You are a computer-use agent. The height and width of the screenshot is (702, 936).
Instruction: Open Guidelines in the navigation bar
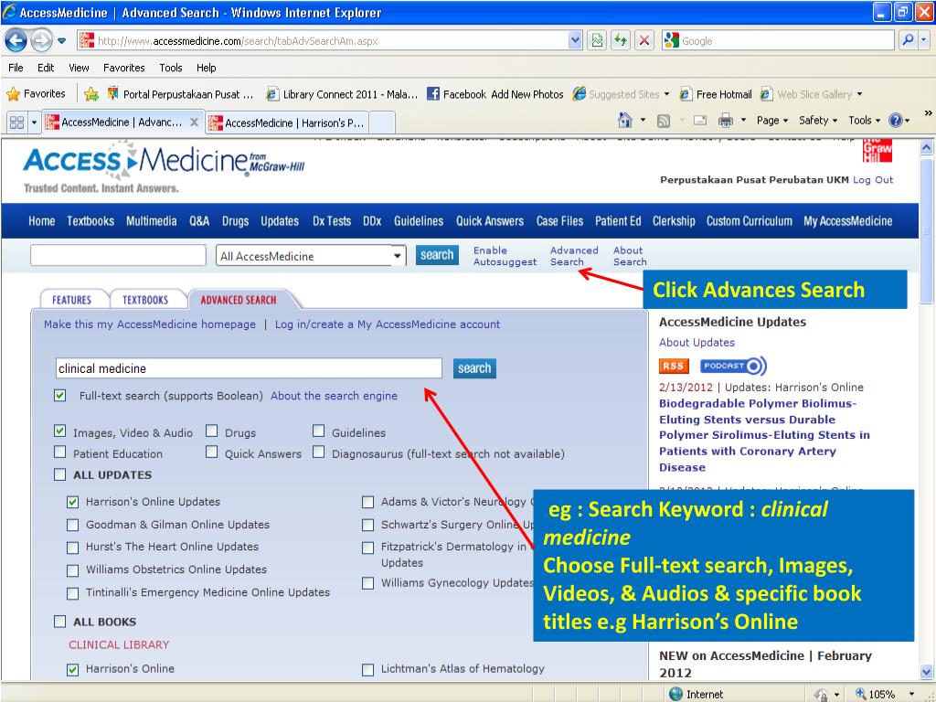pyautogui.click(x=419, y=221)
